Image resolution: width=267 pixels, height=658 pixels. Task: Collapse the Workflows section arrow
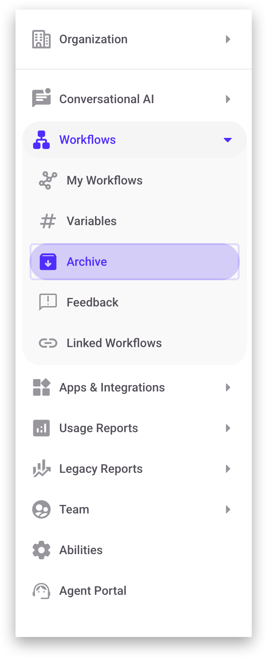(228, 140)
